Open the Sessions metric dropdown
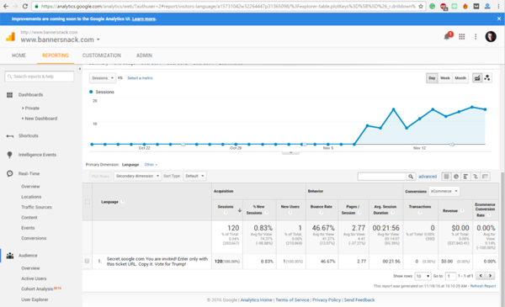The width and height of the screenshot is (505, 307). coord(103,78)
